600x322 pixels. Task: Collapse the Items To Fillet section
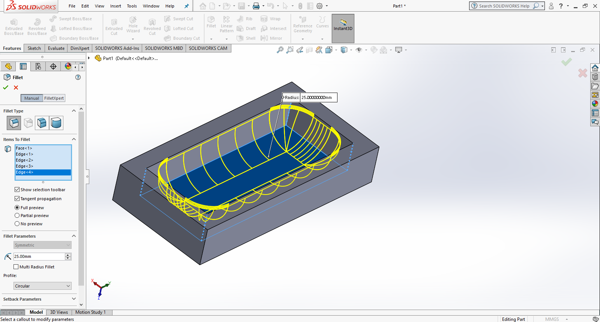pos(74,139)
